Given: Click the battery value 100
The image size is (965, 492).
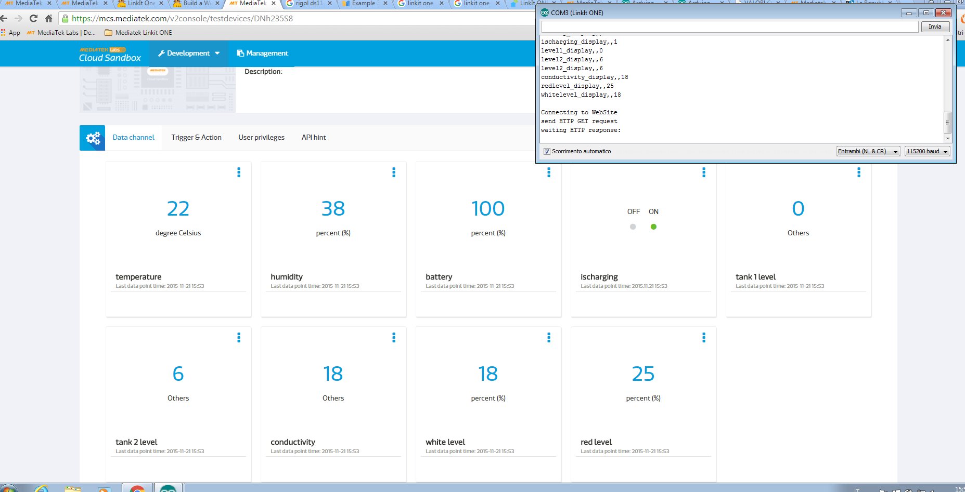Looking at the screenshot, I should [x=488, y=209].
